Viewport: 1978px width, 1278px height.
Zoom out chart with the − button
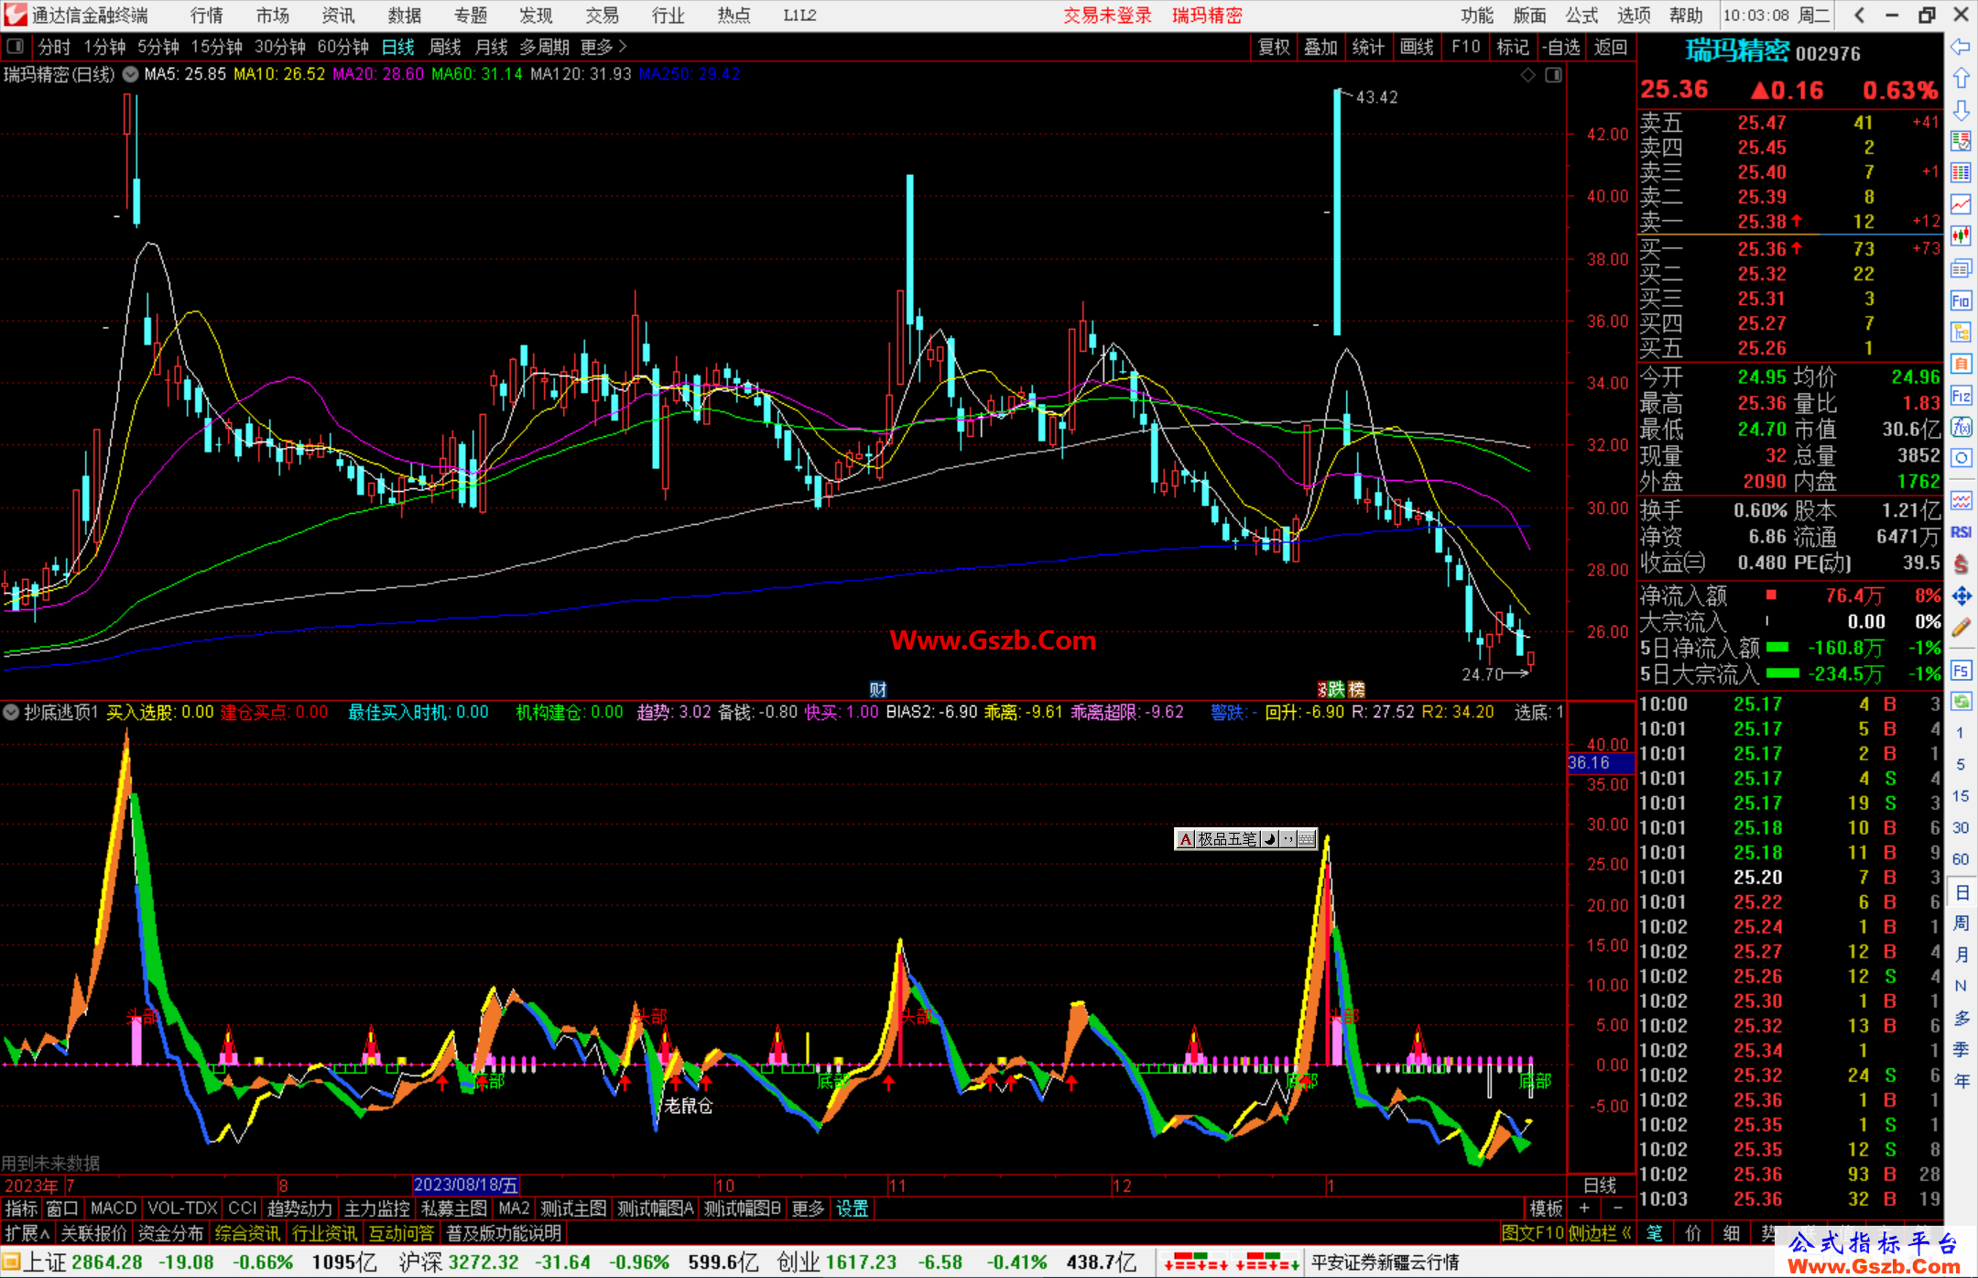pos(1618,1208)
